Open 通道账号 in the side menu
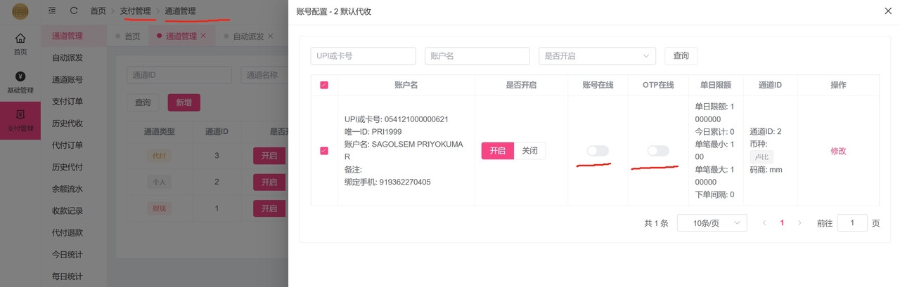This screenshot has width=900, height=287. pyautogui.click(x=67, y=80)
